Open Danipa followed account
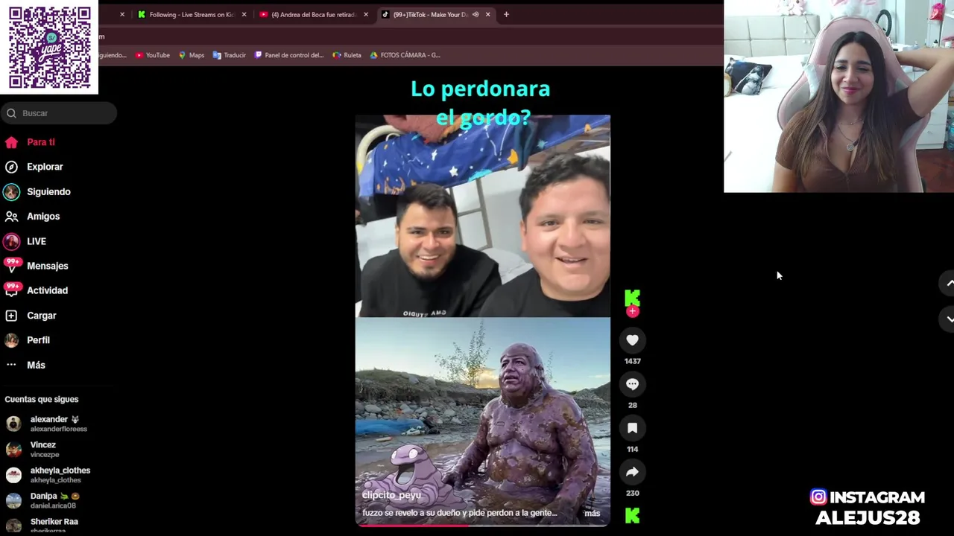The width and height of the screenshot is (954, 536). 42,500
